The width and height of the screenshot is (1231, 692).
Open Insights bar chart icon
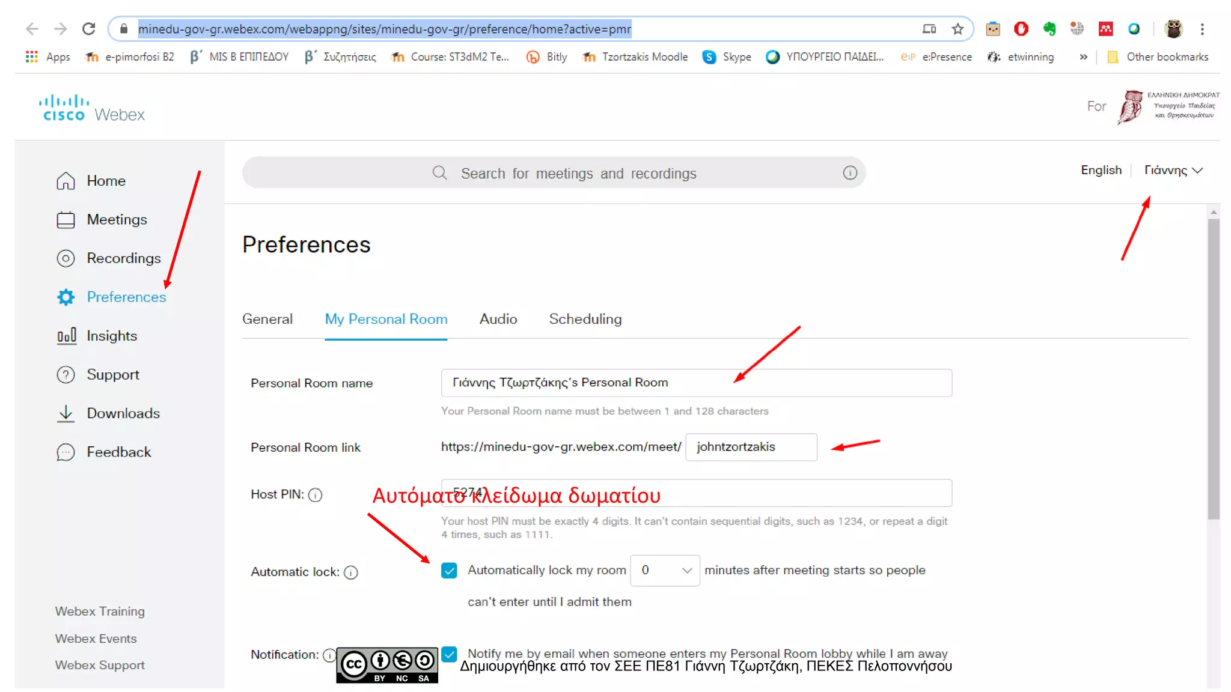tap(66, 336)
